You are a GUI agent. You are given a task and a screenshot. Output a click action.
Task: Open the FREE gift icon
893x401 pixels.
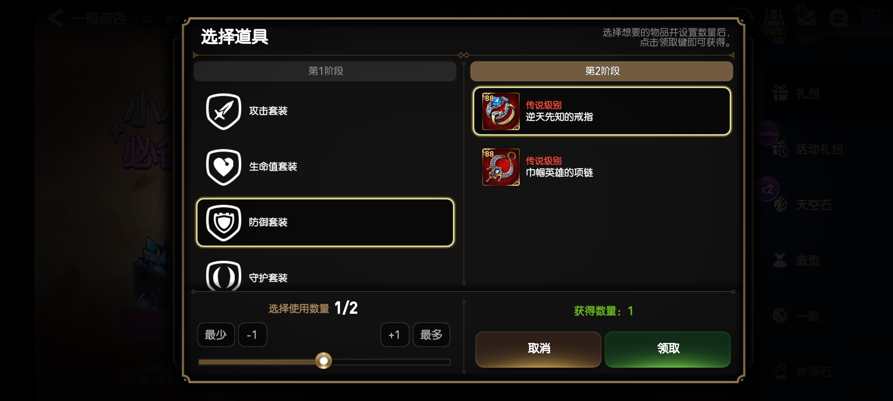pyautogui.click(x=774, y=21)
